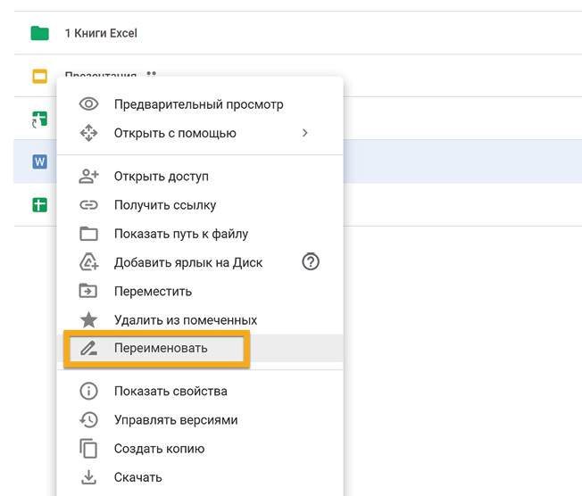The height and width of the screenshot is (496, 582).
Task: Click the star icon for Удалить из помеченных
Action: [x=88, y=319]
